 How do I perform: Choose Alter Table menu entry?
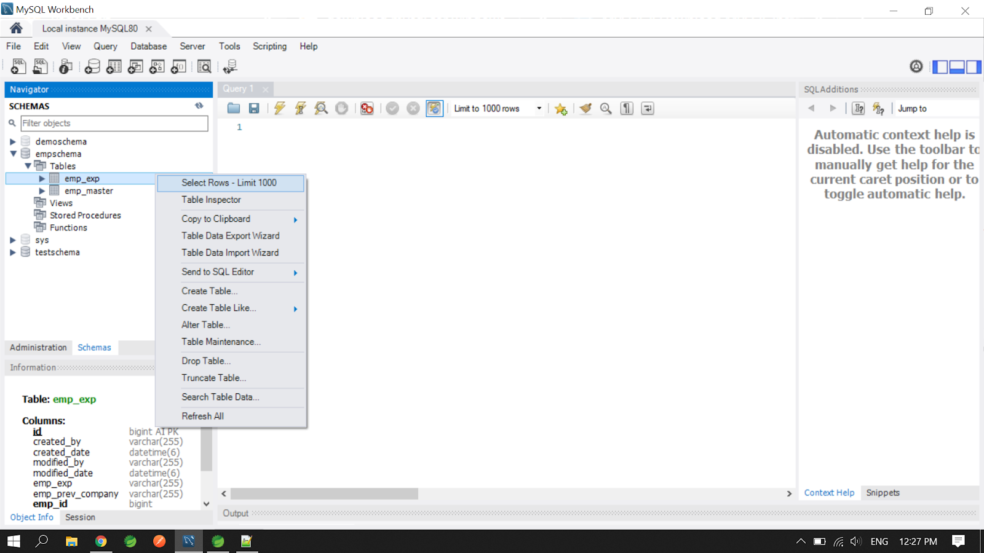point(231,324)
